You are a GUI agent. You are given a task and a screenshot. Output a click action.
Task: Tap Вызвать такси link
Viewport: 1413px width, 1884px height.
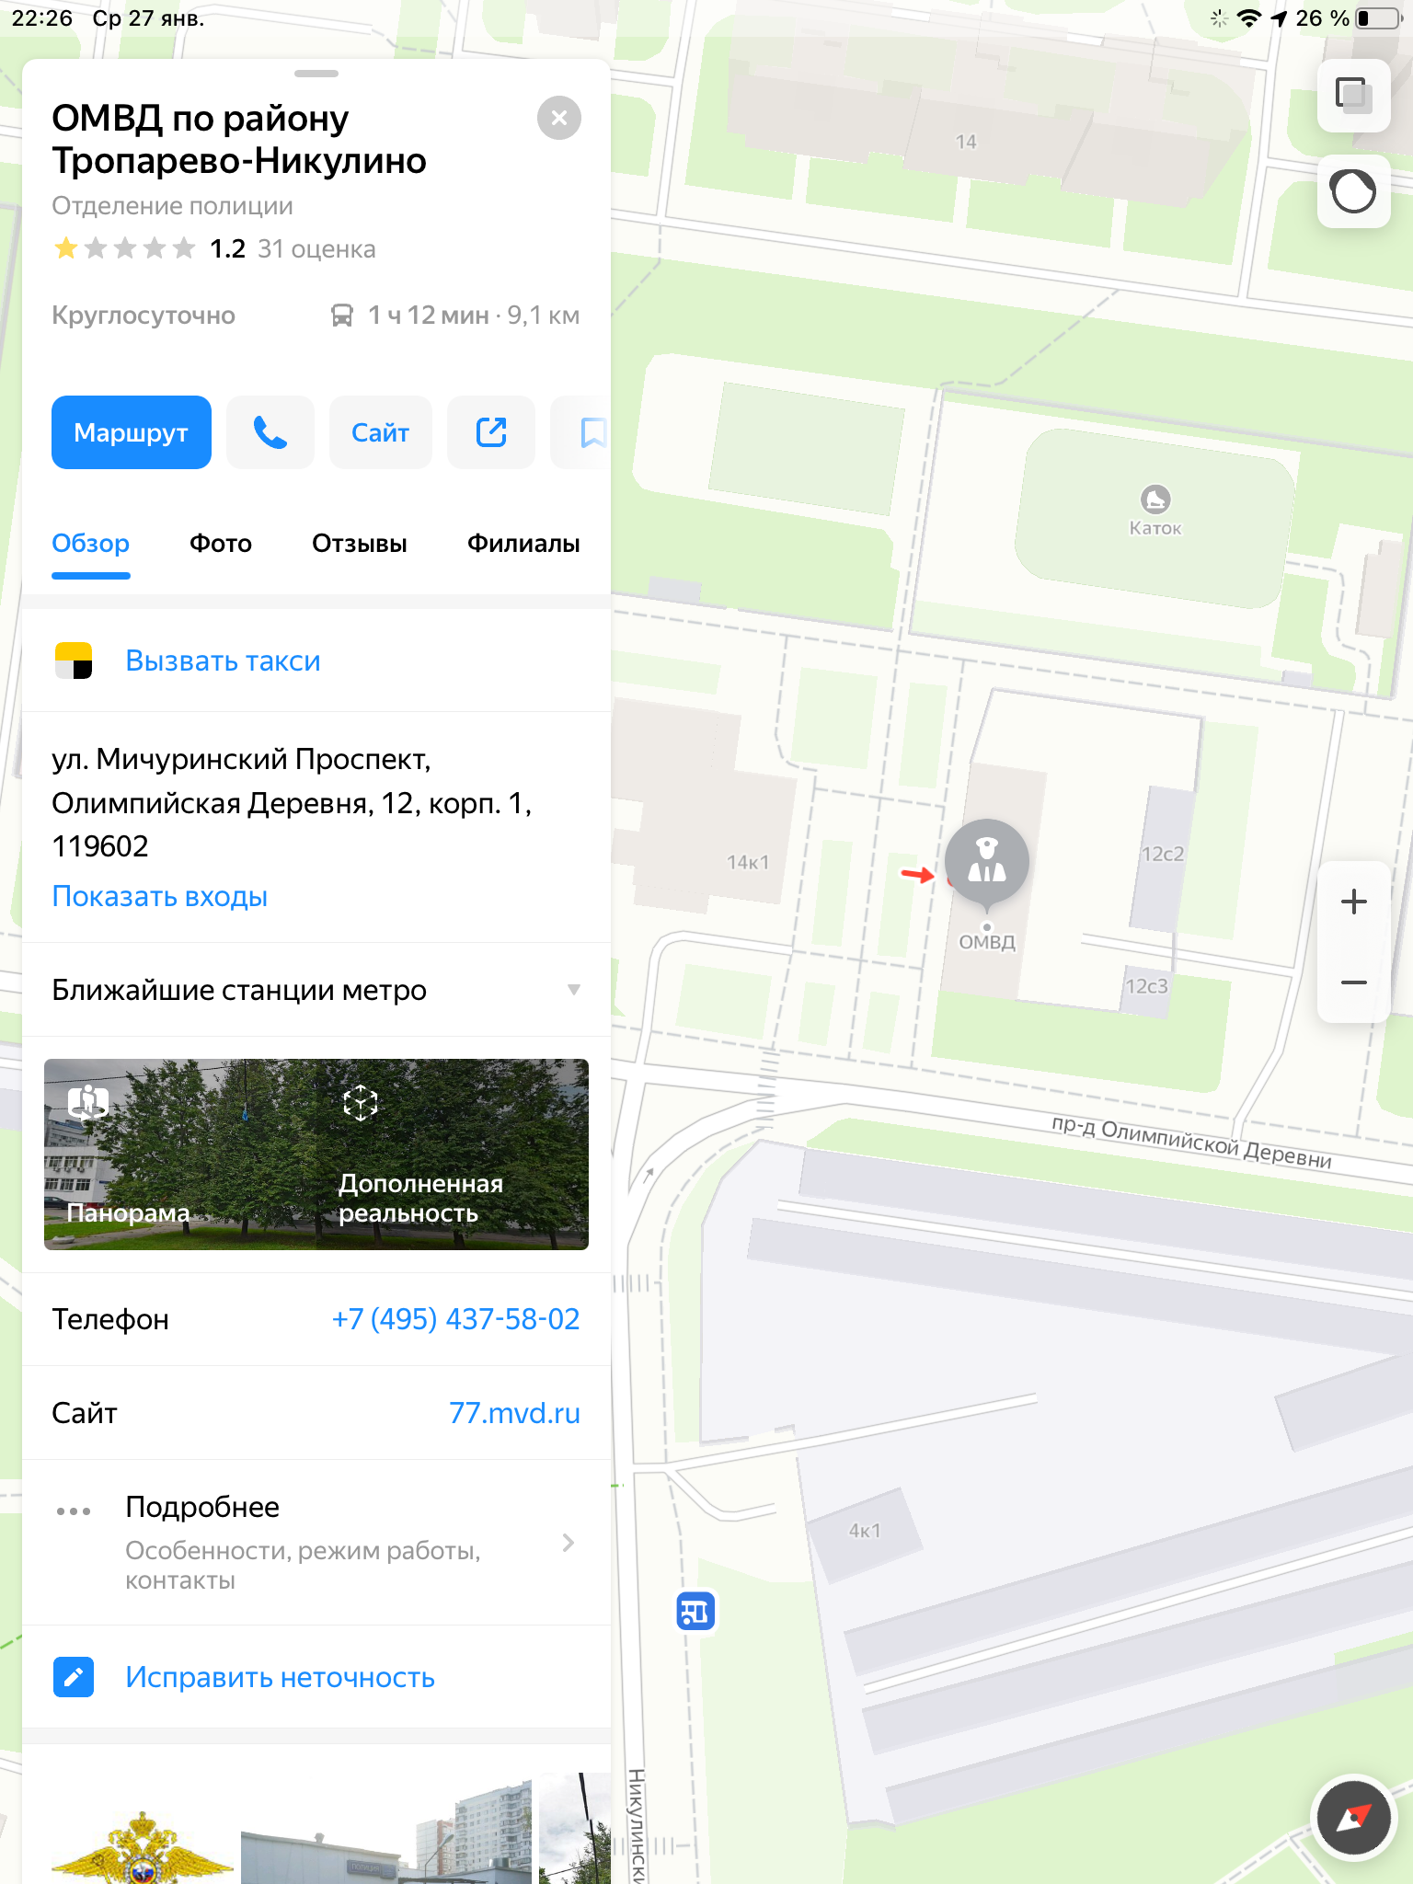(224, 661)
